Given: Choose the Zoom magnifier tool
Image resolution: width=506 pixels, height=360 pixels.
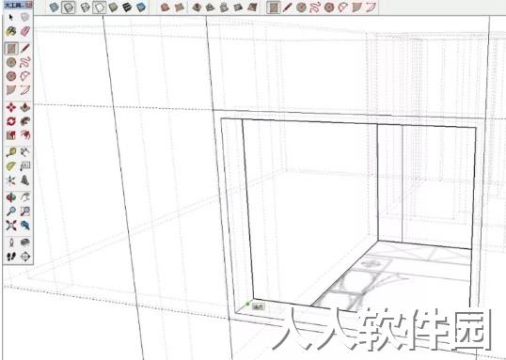Looking at the screenshot, I should (x=11, y=211).
